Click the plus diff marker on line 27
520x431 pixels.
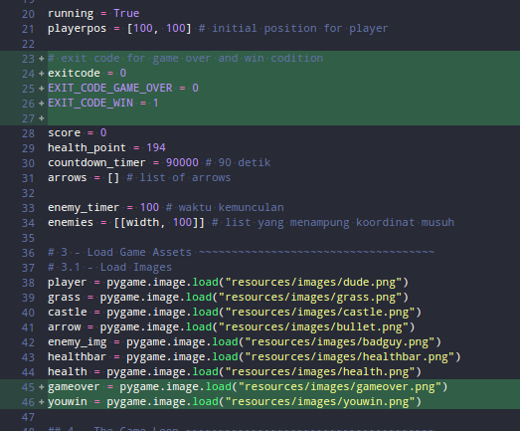42,118
